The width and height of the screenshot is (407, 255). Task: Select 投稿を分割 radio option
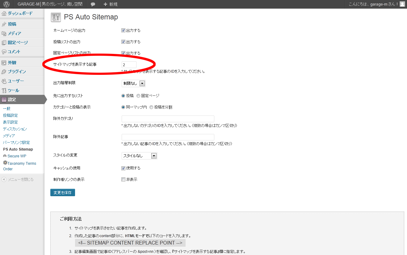(151, 107)
